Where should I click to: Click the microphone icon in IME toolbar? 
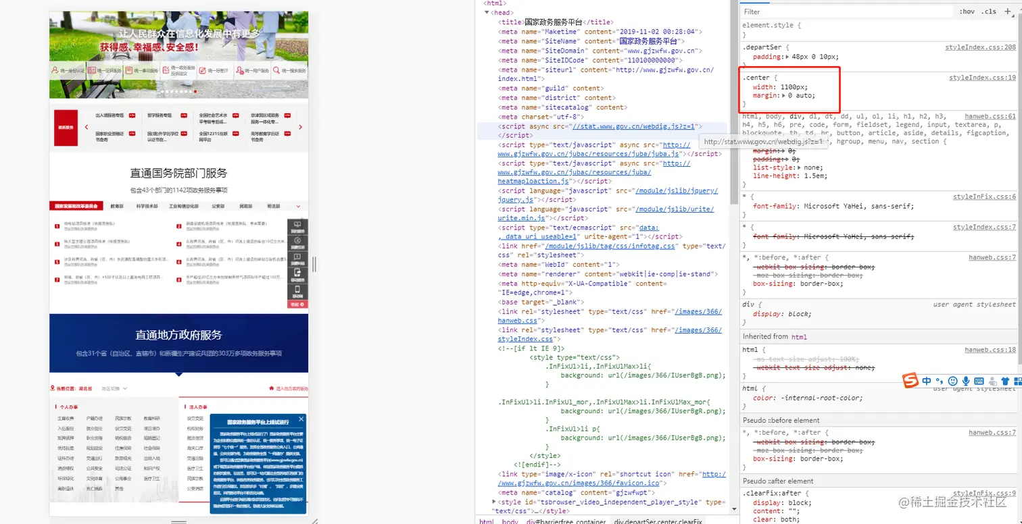966,382
